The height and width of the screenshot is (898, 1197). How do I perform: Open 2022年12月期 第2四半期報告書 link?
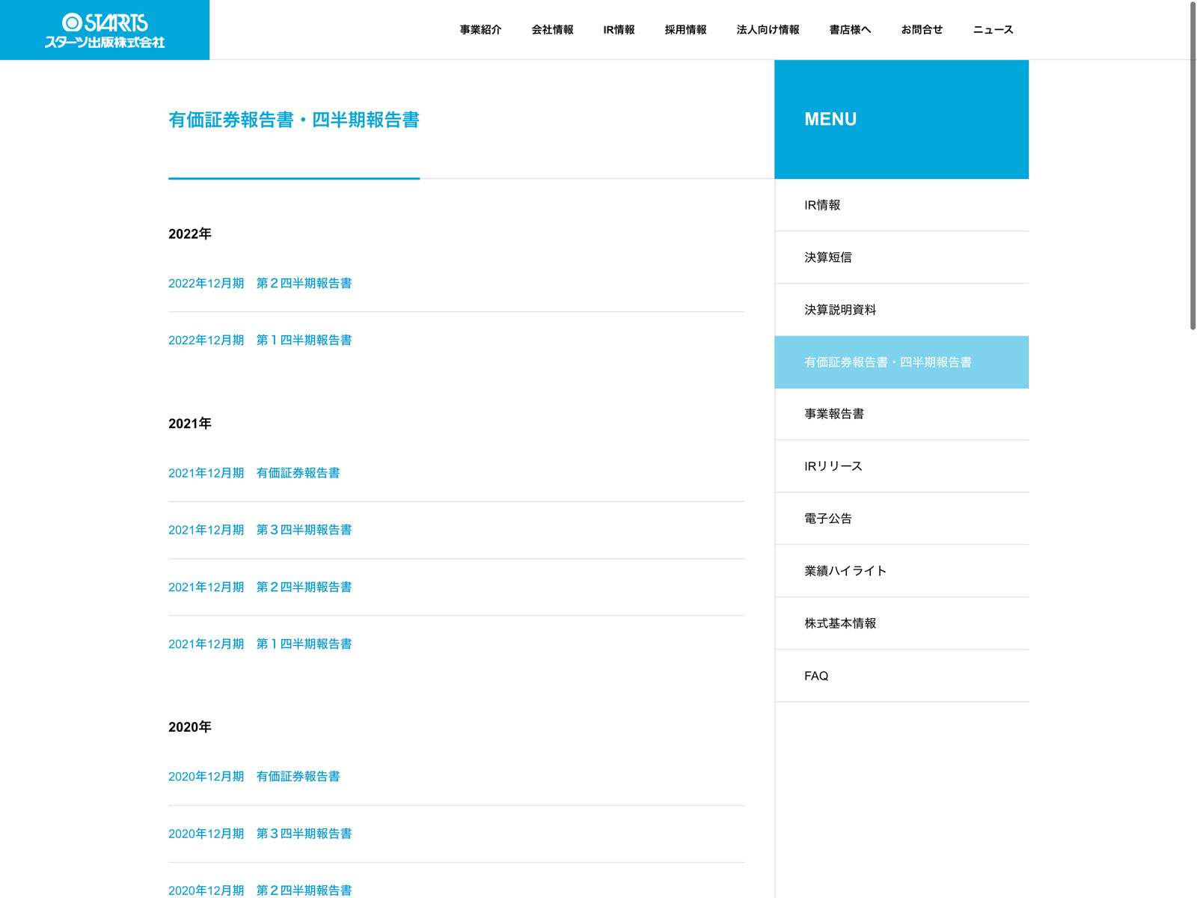click(260, 284)
